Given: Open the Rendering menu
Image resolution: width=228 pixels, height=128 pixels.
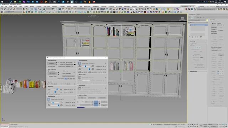Looking at the screenshot, I should [55, 6].
